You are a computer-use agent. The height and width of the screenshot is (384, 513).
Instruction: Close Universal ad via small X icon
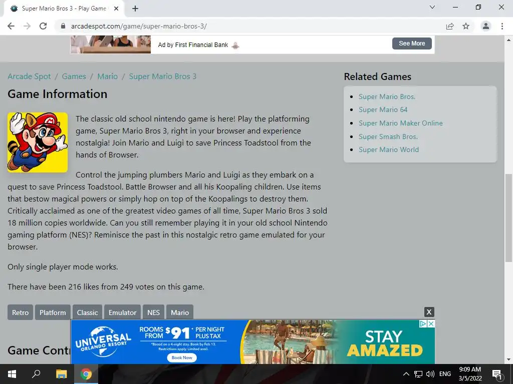[431, 323]
